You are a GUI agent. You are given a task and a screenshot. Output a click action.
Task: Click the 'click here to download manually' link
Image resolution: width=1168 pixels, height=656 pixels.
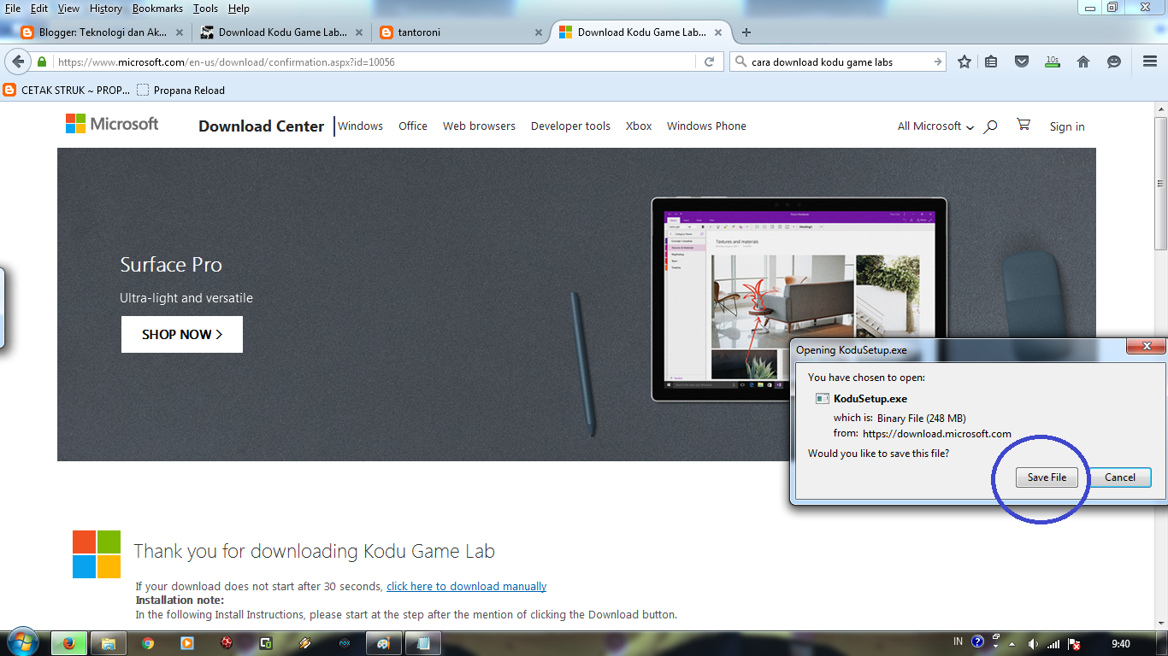click(466, 586)
